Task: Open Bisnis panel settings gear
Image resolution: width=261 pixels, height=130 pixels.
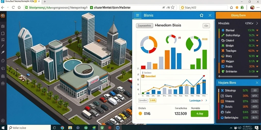Action: 201,15
